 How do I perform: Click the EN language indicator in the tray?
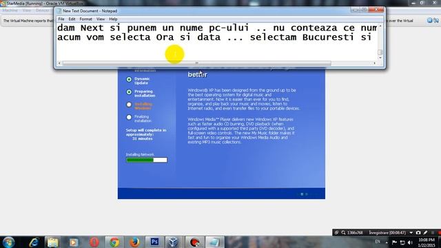(378, 242)
